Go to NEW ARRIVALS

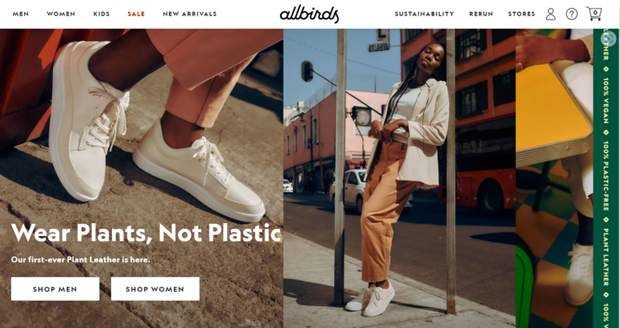pos(190,14)
